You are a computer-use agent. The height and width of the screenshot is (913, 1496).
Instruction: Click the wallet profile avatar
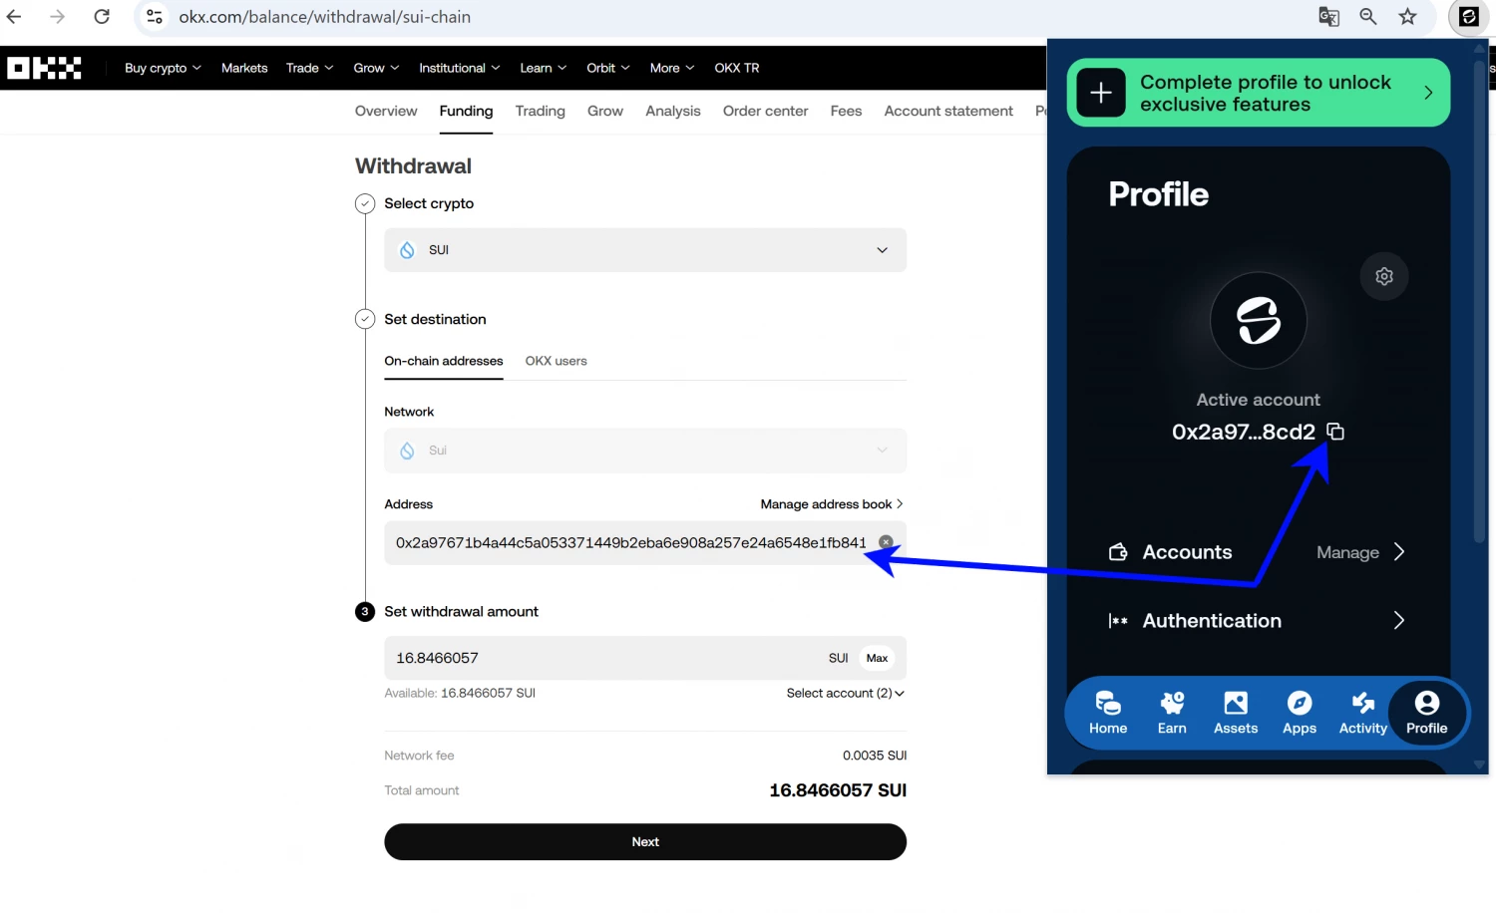tap(1259, 321)
